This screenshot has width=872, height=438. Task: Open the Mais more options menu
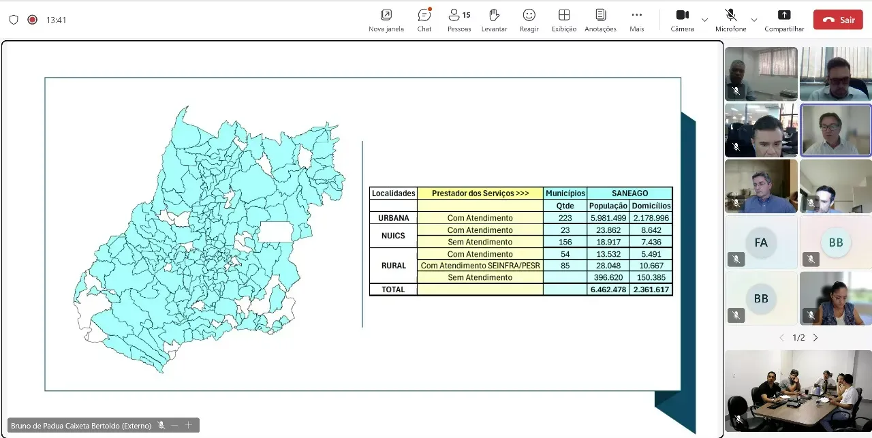point(636,20)
